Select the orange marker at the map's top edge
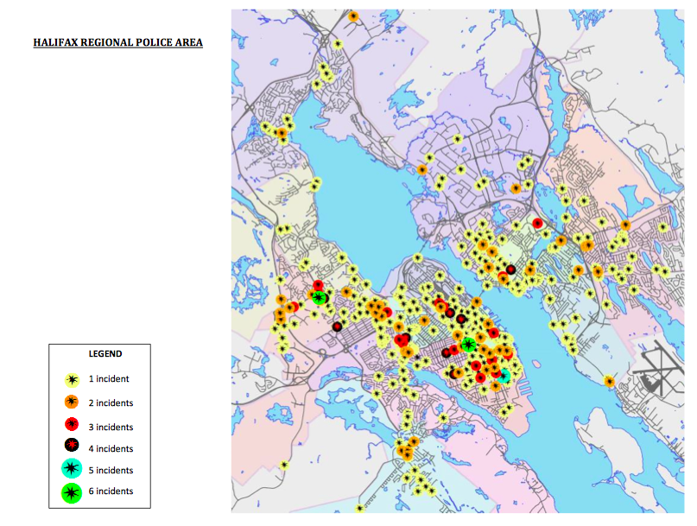The height and width of the screenshot is (526, 697). tap(352, 16)
